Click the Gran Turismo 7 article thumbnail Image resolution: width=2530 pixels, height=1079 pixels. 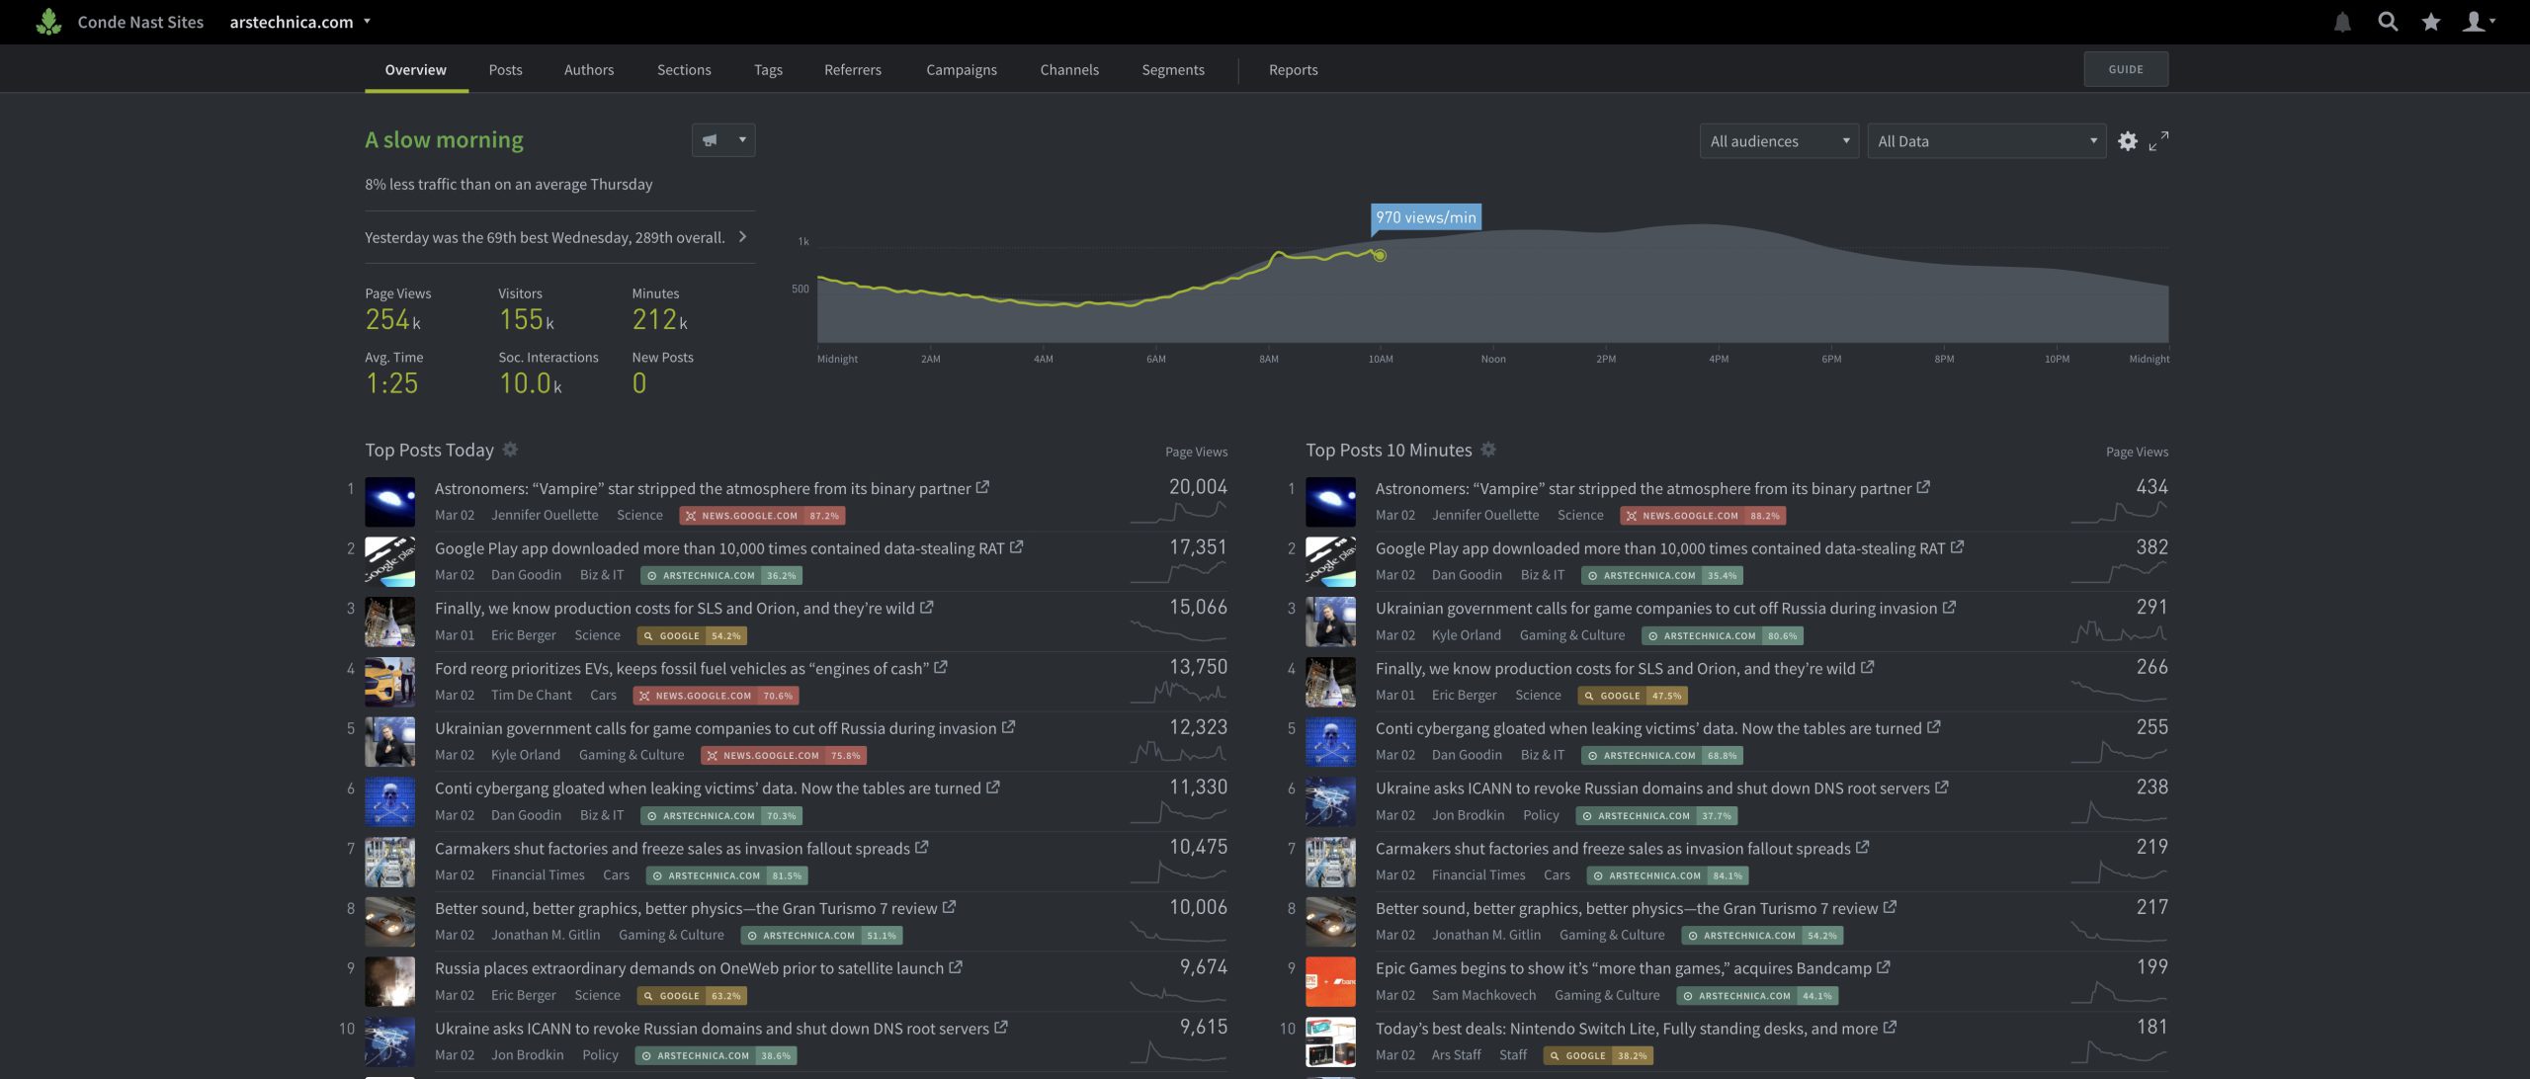tap(389, 922)
